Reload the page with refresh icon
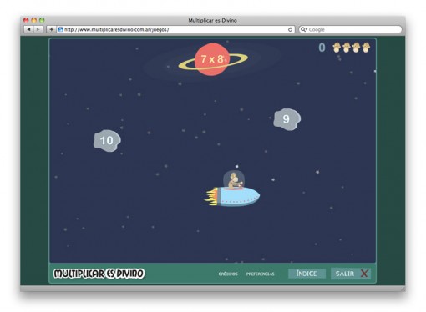The width and height of the screenshot is (426, 312). coord(290,29)
